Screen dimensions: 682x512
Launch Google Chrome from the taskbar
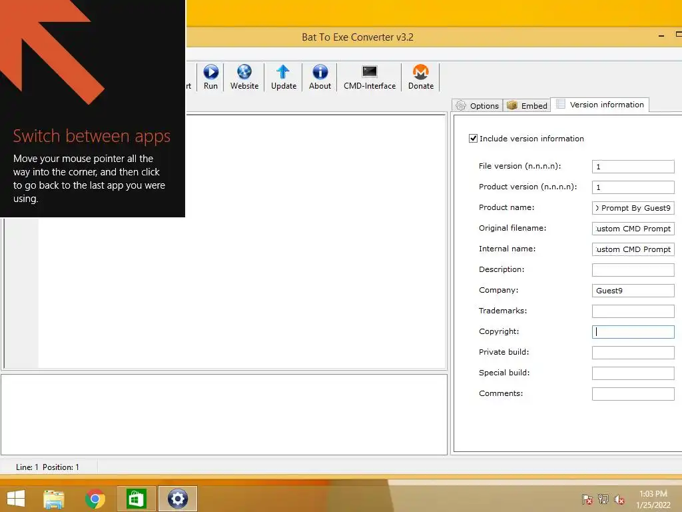tap(95, 499)
